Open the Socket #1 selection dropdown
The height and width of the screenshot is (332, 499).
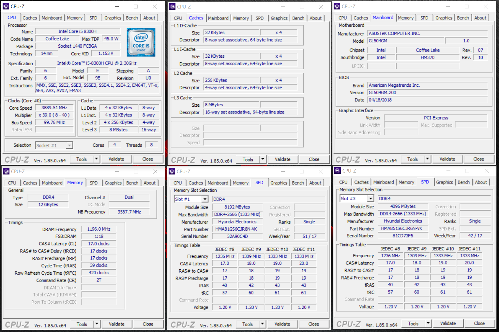coord(69,145)
